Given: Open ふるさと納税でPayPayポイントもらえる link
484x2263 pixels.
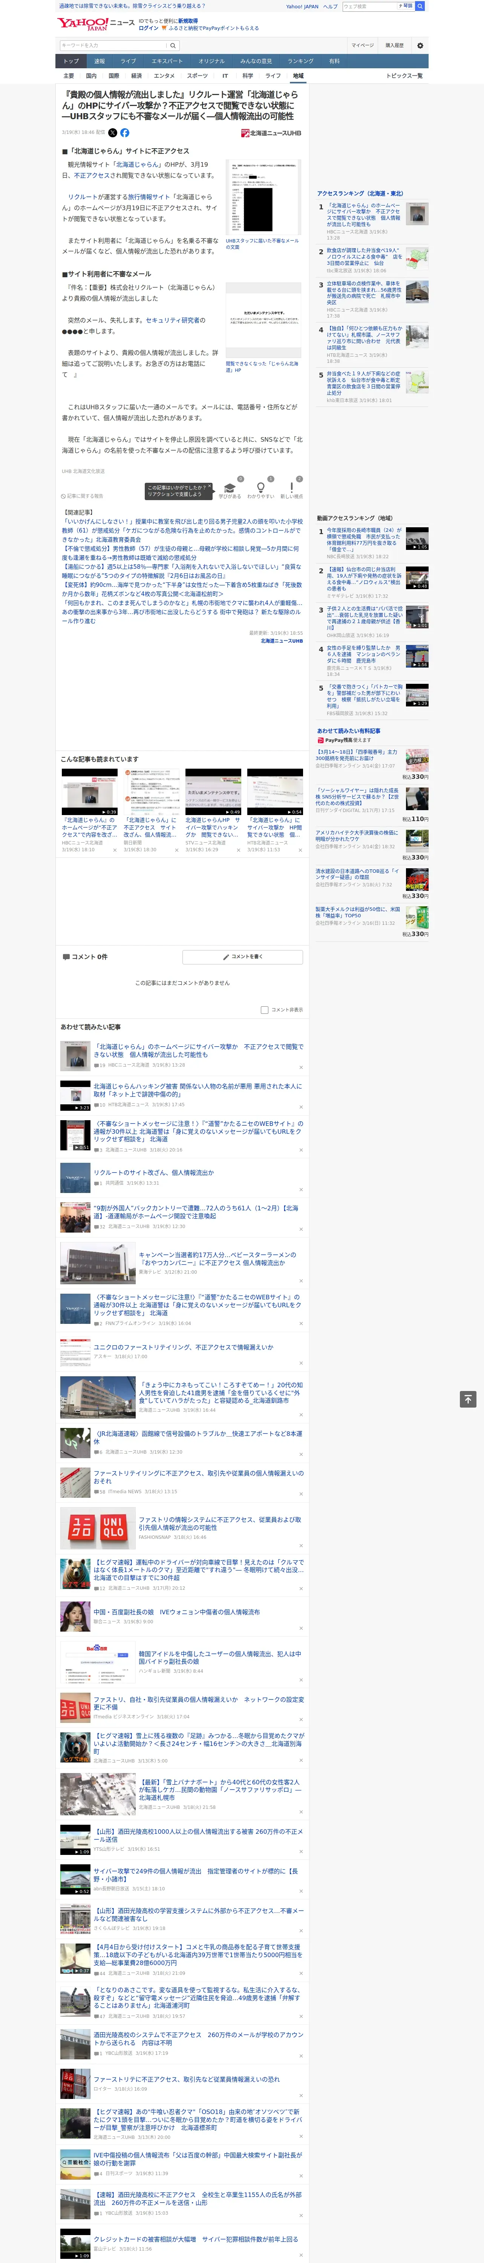Looking at the screenshot, I should 213,28.
